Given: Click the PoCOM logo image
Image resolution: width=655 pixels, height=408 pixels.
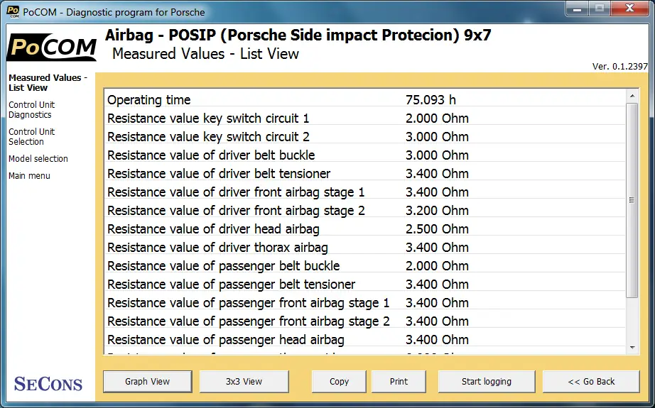Looking at the screenshot, I should (x=52, y=47).
